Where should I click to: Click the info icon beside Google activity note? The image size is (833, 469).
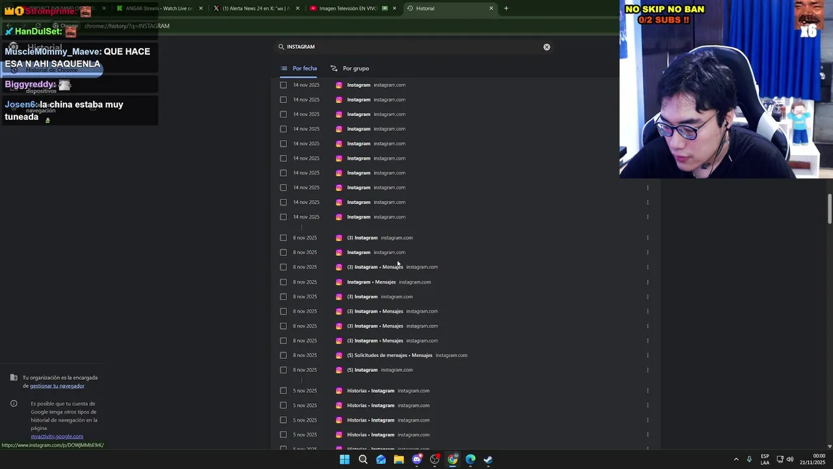[x=14, y=403]
